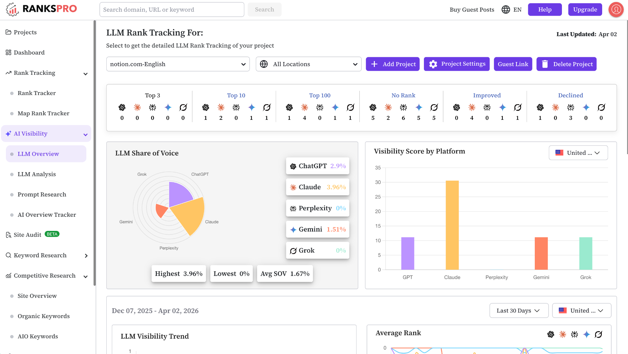Toggle Perplexity line in Average Rank legend
This screenshot has height=354, width=628.
[x=574, y=334]
